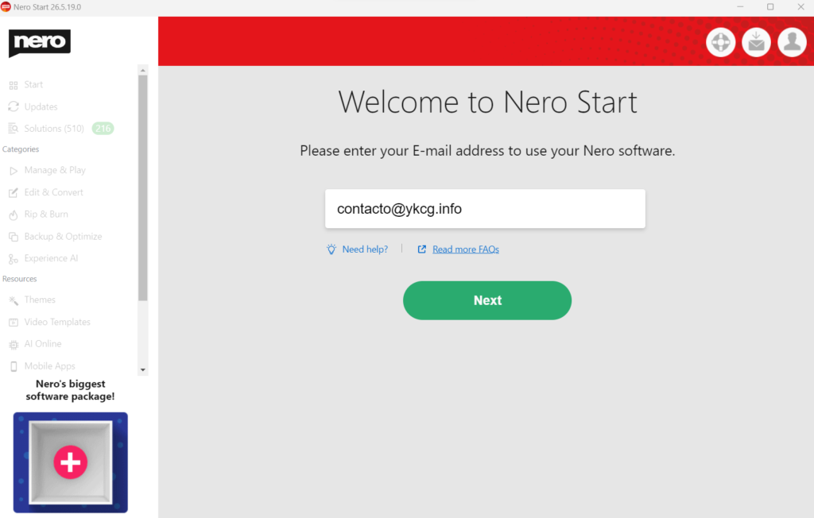Image resolution: width=814 pixels, height=518 pixels.
Task: Maximize the Nero Start window
Action: pyautogui.click(x=770, y=6)
